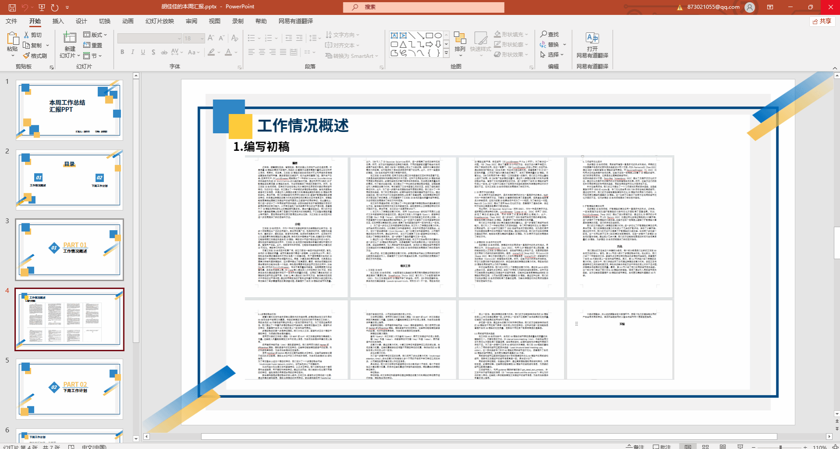Start slideshow from beginning via quick access icon
The image size is (840, 449).
point(42,7)
